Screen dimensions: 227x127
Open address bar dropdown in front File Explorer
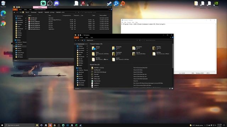click(x=137, y=40)
